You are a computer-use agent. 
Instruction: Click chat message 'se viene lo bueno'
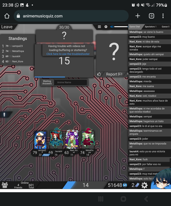[149, 32]
